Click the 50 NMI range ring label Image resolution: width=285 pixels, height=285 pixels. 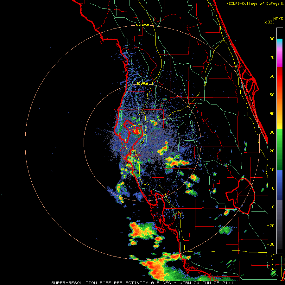point(142,84)
